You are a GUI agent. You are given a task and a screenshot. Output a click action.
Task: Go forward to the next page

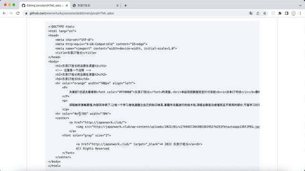pos(11,13)
